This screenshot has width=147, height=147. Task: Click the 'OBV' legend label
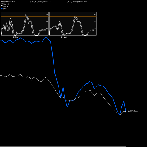coord(5,9)
